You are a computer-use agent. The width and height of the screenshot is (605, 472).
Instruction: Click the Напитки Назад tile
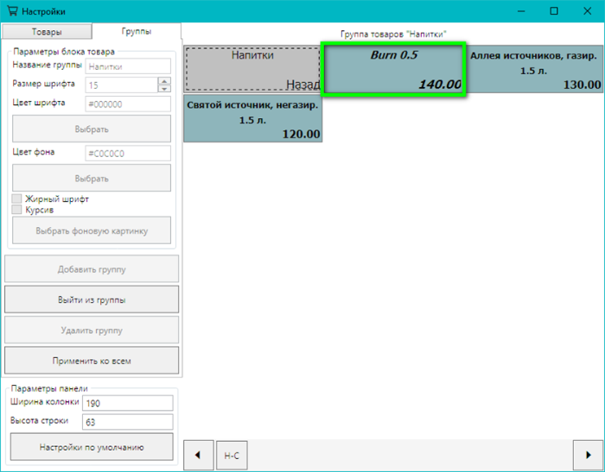pos(252,69)
